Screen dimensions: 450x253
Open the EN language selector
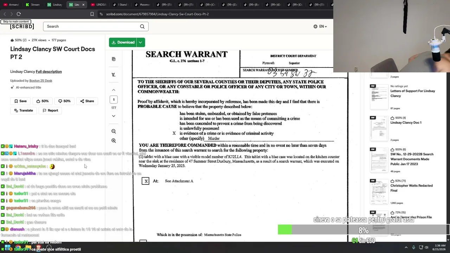point(320,26)
